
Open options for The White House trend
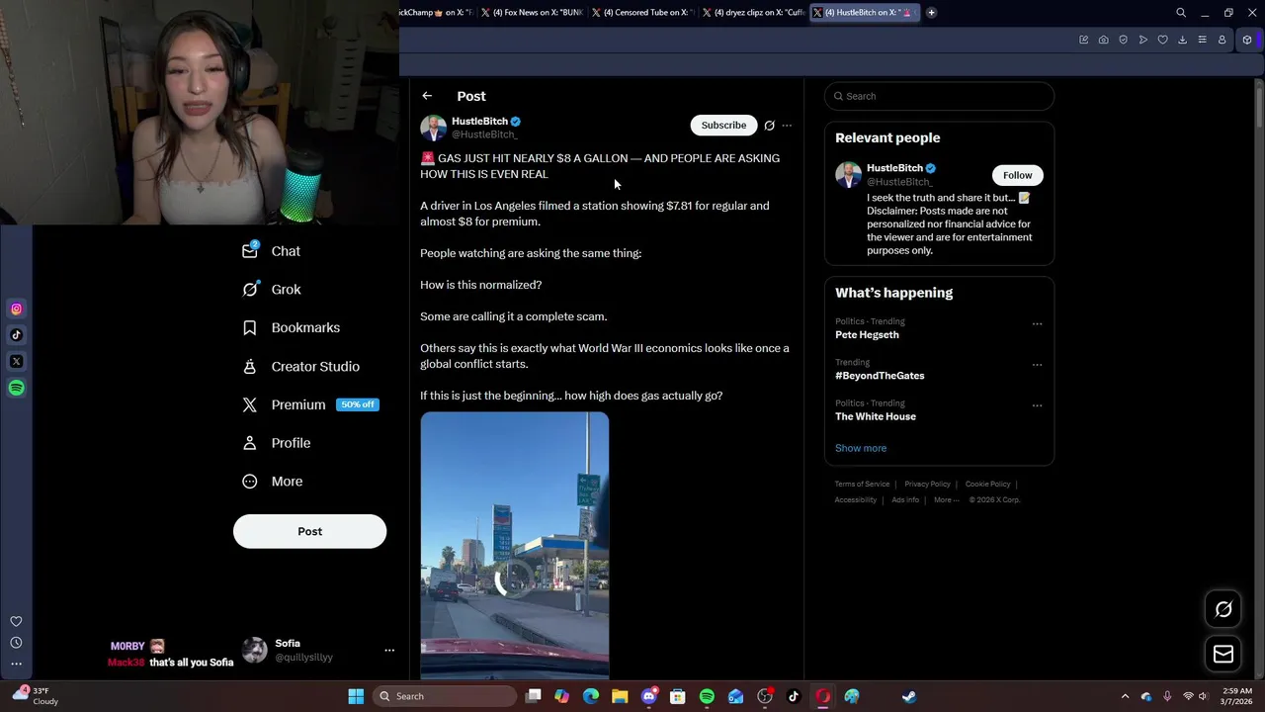pos(1037,405)
